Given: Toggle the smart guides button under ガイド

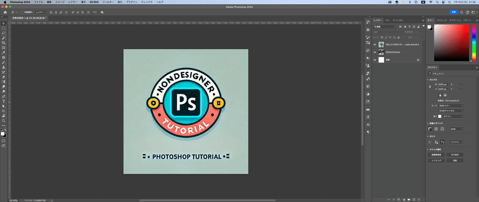Looking at the screenshot, I should (x=442, y=142).
